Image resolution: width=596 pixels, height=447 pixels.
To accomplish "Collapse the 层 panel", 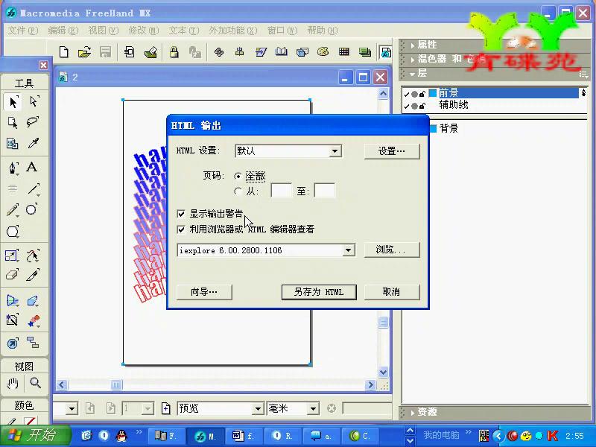I will click(x=413, y=73).
